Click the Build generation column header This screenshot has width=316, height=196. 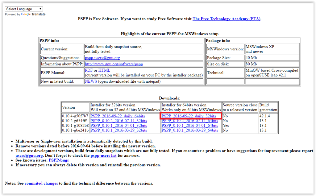pos(268,108)
